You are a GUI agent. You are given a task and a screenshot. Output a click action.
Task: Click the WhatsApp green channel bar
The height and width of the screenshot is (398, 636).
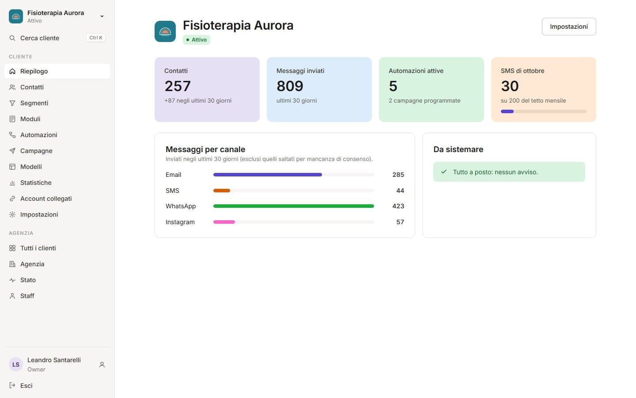294,206
